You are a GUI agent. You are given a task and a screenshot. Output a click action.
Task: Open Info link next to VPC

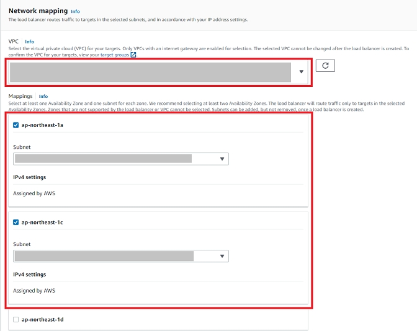point(30,42)
